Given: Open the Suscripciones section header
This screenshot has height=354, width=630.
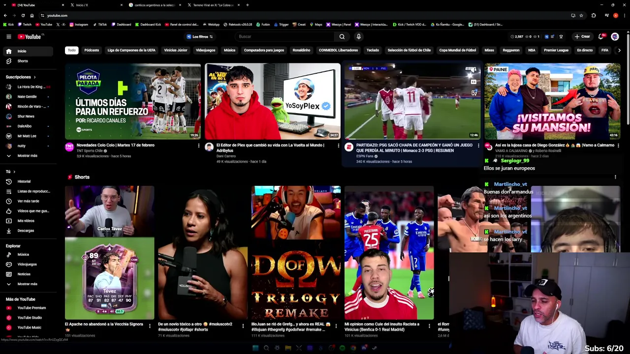Looking at the screenshot, I should coord(21,77).
